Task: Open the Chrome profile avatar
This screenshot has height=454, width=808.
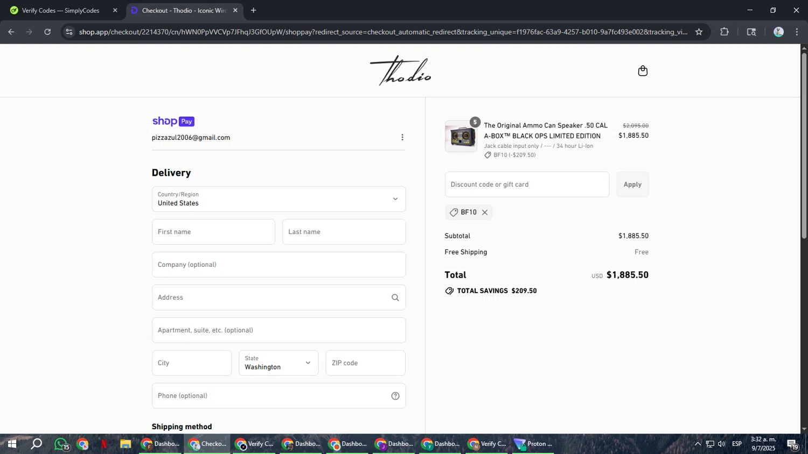Action: tap(778, 32)
